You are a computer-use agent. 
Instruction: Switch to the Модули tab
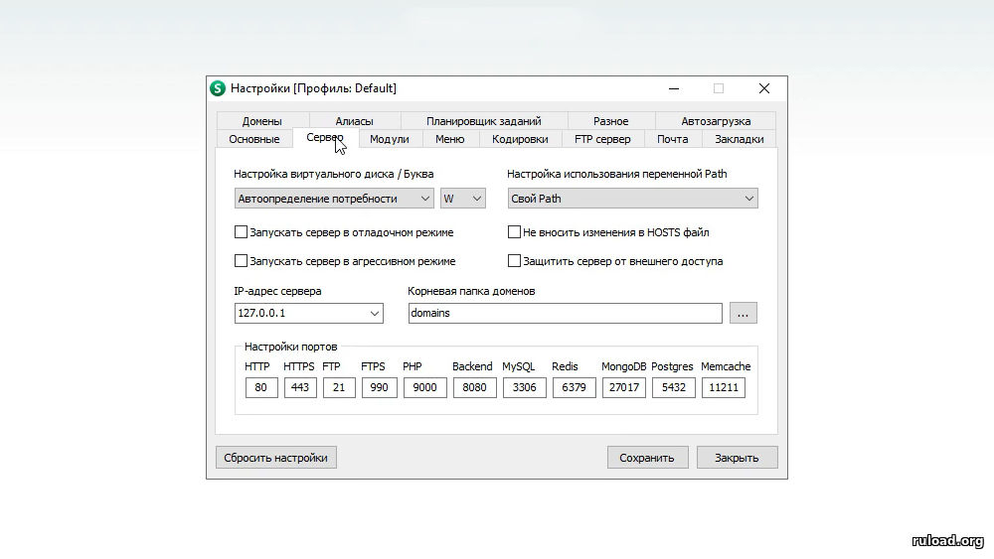click(x=389, y=139)
